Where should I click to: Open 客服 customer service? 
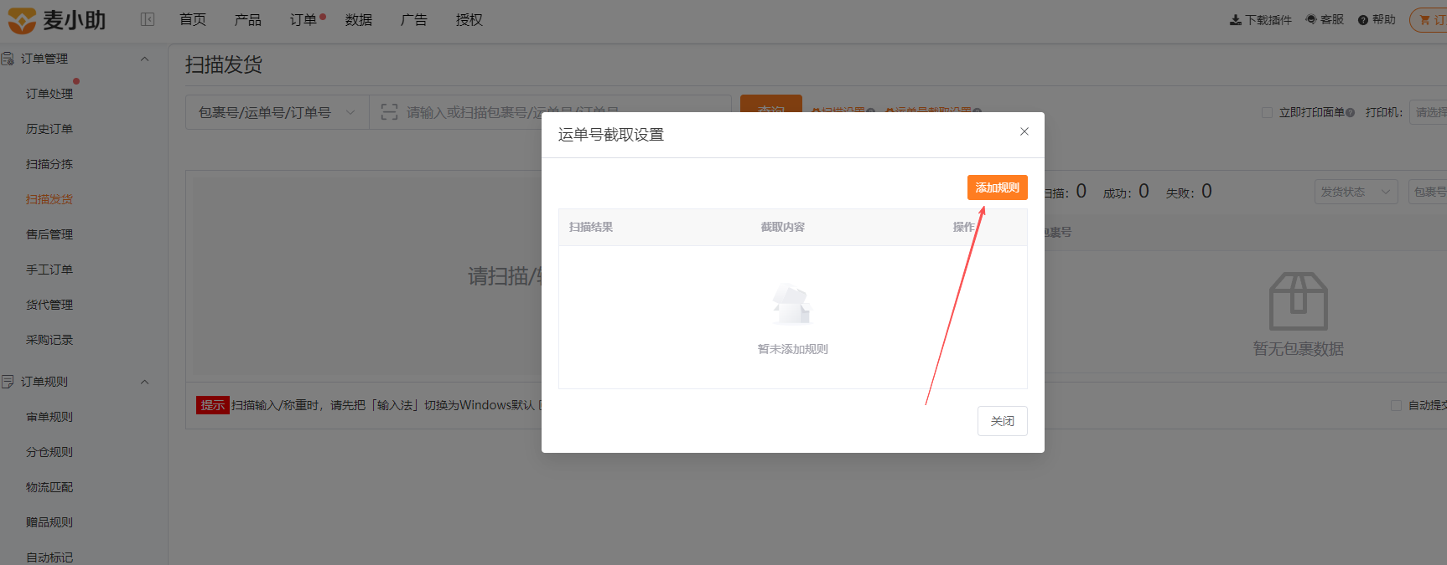pyautogui.click(x=1325, y=19)
